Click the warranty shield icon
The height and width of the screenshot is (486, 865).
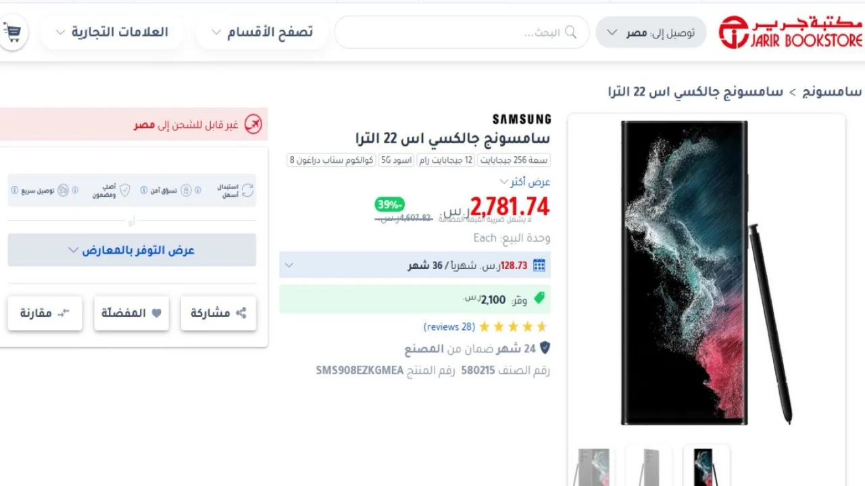tap(544, 348)
